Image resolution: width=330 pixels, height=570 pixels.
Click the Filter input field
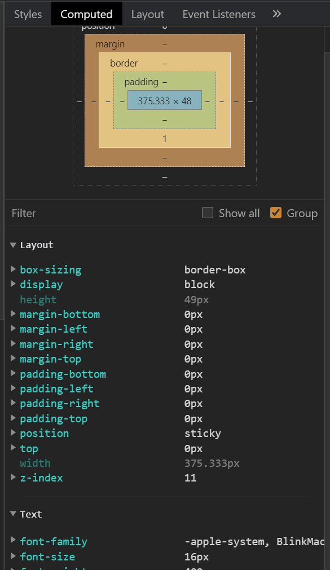pos(102,213)
